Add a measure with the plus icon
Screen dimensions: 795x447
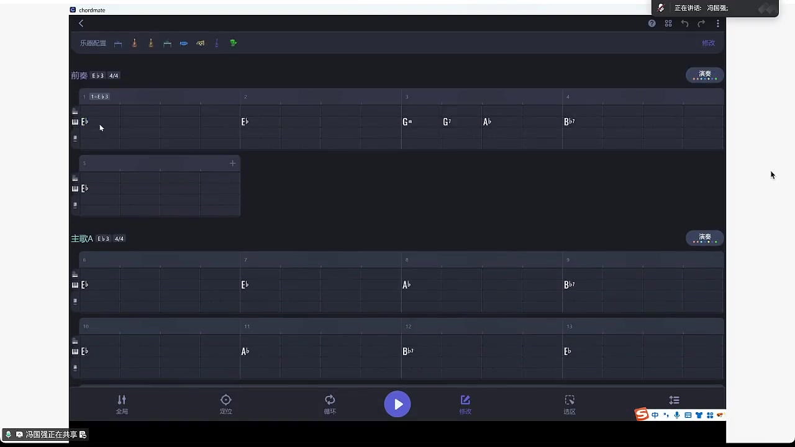[233, 163]
